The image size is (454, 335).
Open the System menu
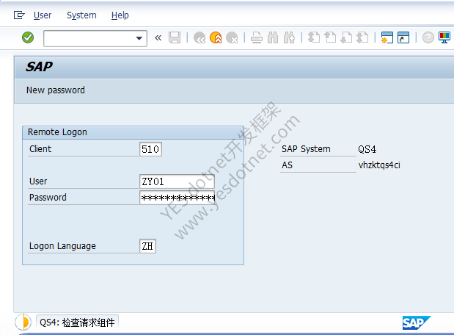(81, 15)
